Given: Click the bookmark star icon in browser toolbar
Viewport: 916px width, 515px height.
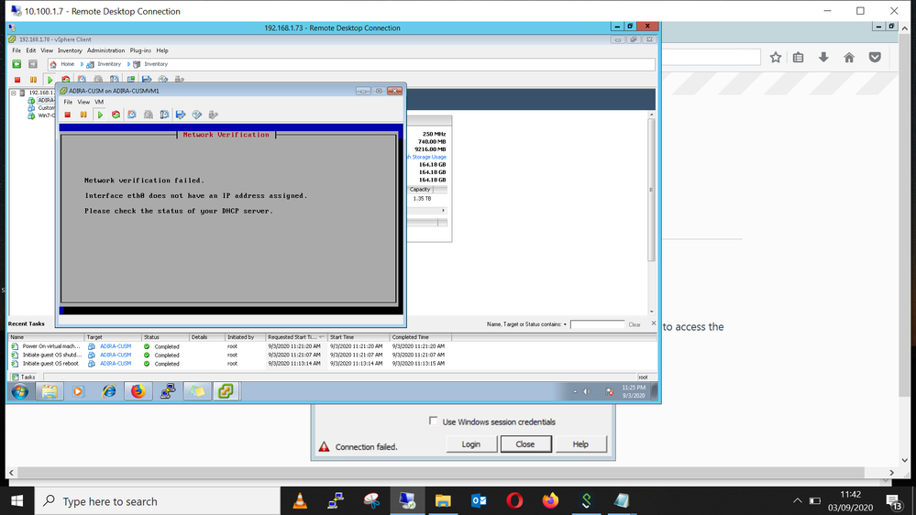Looking at the screenshot, I should pyautogui.click(x=775, y=57).
